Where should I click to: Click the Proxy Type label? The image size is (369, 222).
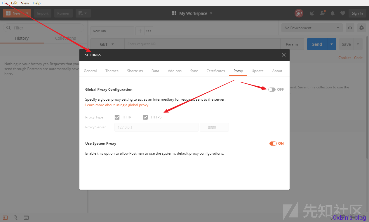[x=94, y=117]
